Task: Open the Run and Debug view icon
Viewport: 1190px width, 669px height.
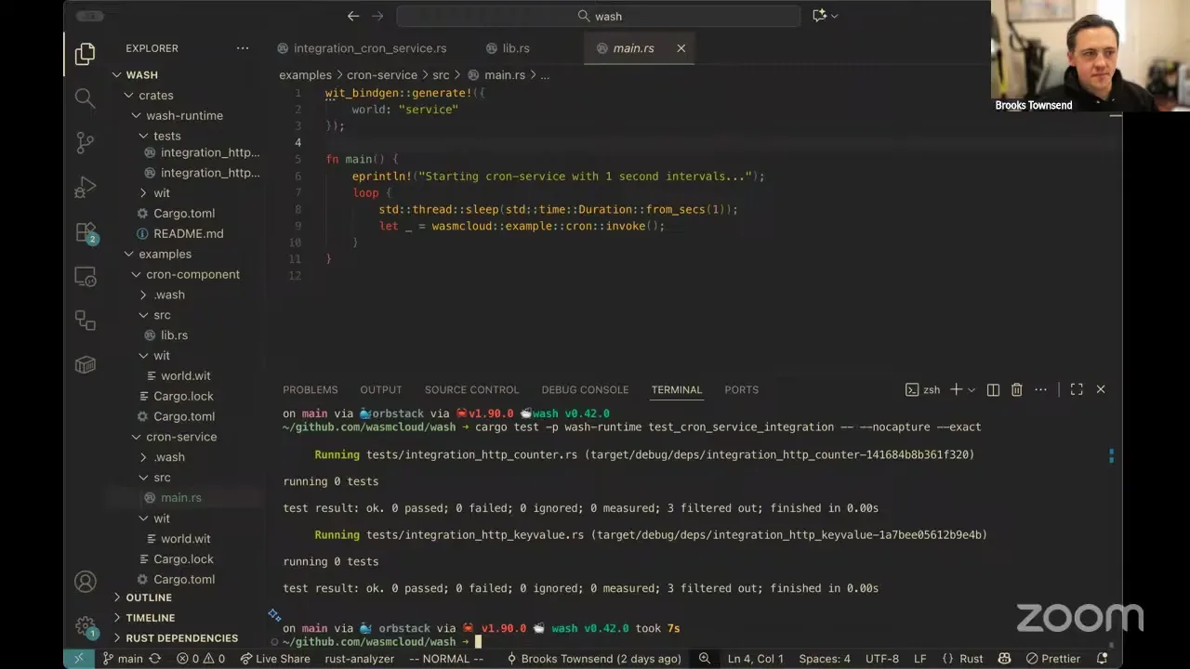Action: (x=85, y=187)
